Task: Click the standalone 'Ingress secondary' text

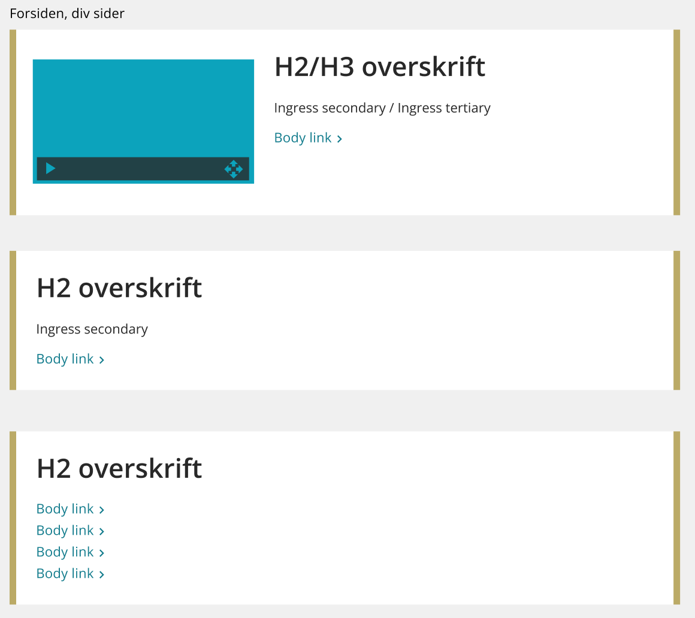Action: (92, 329)
